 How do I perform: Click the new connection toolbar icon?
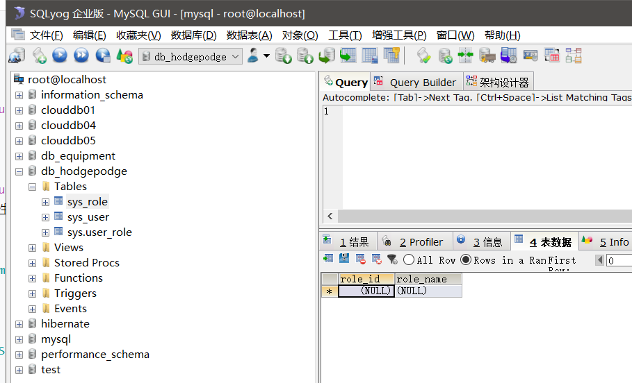coord(17,56)
